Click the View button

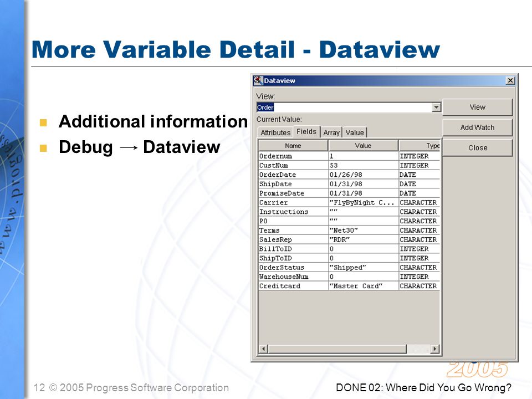pos(477,107)
